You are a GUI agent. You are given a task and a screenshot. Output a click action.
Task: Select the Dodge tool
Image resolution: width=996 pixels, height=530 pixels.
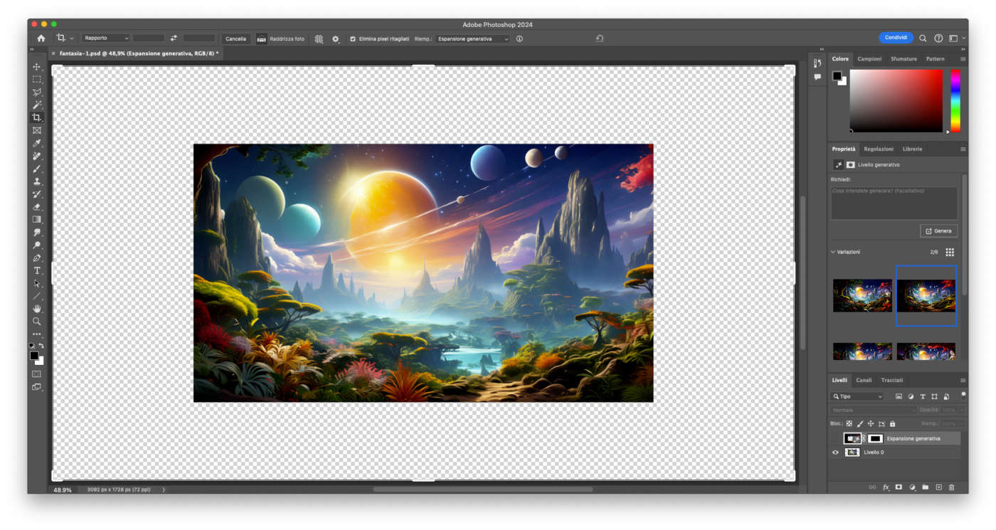coord(37,245)
